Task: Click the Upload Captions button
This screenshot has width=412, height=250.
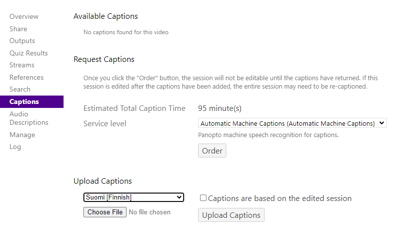Action: point(231,215)
